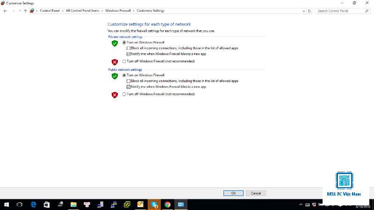
Task: Select Turn off Windows Firewall for public network
Action: (x=124, y=94)
